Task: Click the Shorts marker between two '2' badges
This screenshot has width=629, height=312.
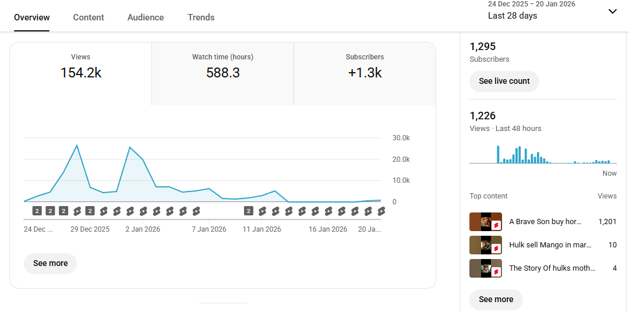Action: pos(77,211)
